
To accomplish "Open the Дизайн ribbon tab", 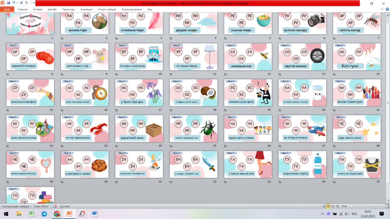I will point(52,10).
